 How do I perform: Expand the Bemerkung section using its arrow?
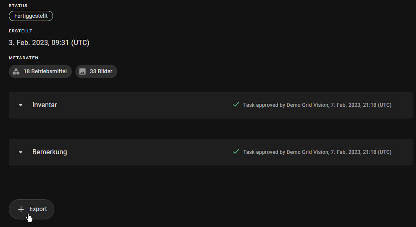[x=21, y=152]
